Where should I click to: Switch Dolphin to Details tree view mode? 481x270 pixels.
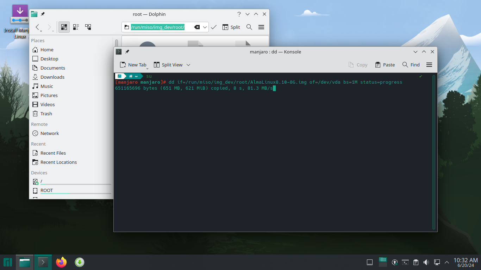[88, 27]
